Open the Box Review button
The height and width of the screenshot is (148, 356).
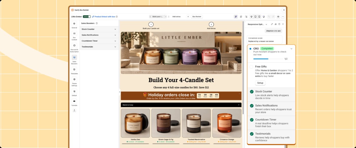pos(197,17)
